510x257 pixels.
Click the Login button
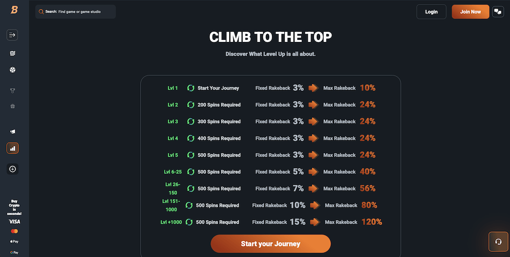(x=431, y=12)
